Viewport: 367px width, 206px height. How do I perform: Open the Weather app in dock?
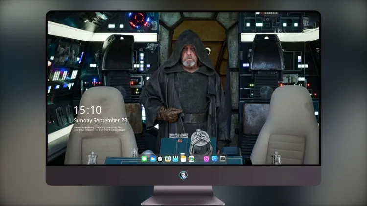(153, 159)
